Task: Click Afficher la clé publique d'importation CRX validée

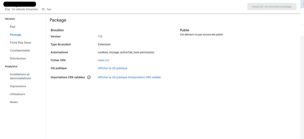Action: click(129, 77)
